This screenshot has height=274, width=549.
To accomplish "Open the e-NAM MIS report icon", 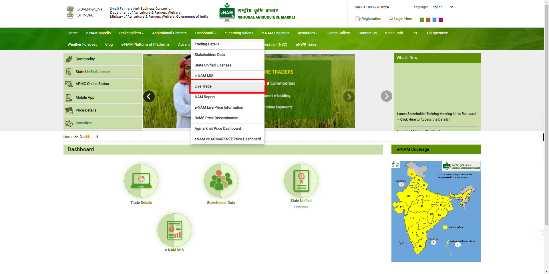I will (174, 230).
